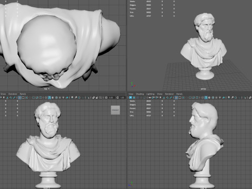Viewport: 252px width, 189px height.
Task: Use all lights in front view toolbar
Action: tap(64, 98)
